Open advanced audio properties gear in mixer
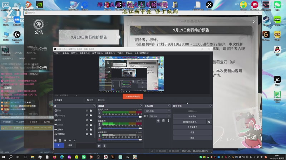 (x=99, y=146)
